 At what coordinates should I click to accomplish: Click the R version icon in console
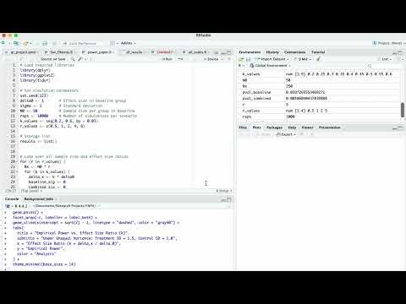click(8, 206)
